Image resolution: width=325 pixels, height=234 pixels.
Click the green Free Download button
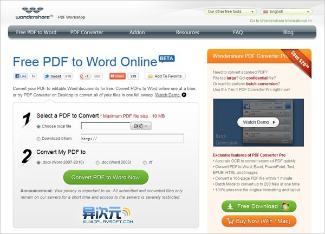[259, 206]
